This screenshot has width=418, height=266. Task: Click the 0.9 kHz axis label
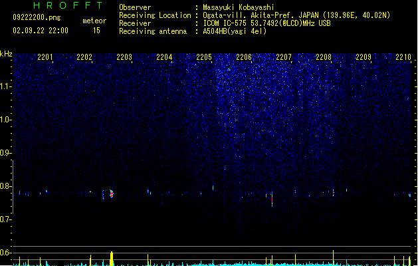tap(5, 153)
